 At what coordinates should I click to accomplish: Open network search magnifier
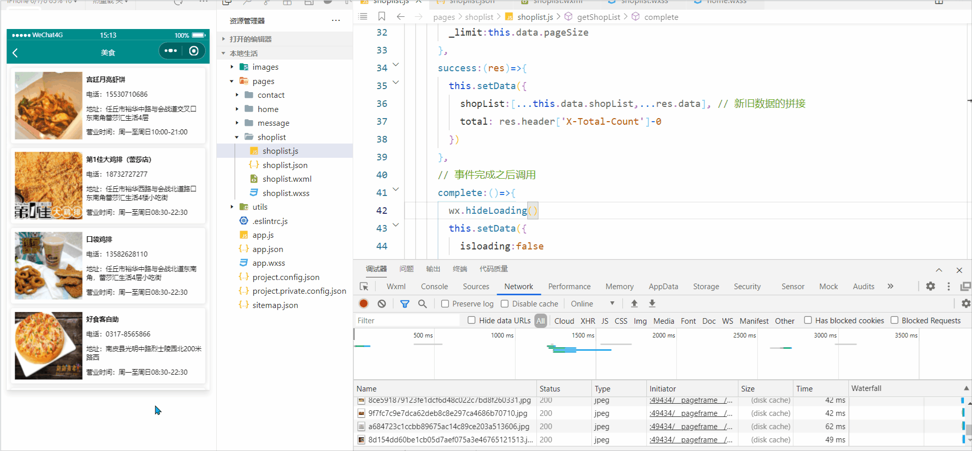pyautogui.click(x=422, y=303)
